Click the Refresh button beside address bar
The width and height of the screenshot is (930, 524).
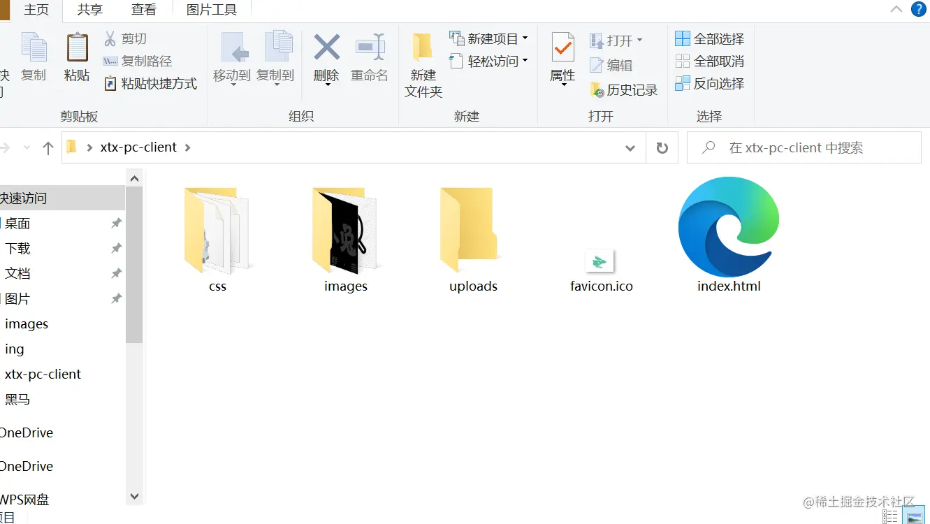[x=662, y=148]
